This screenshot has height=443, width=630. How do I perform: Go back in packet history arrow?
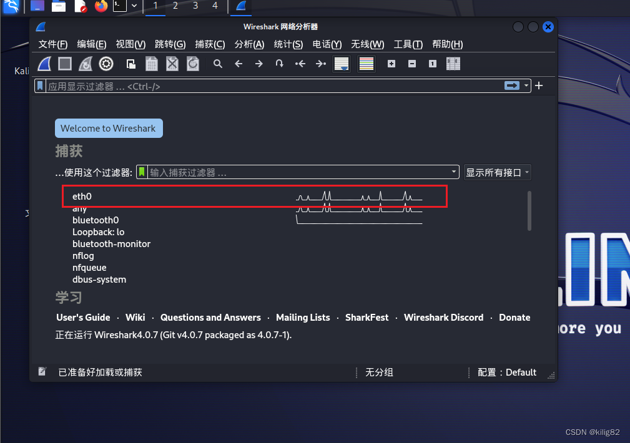(x=239, y=64)
